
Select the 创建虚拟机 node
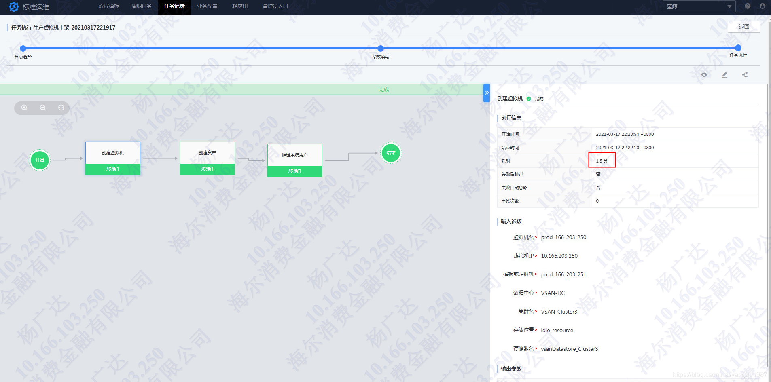pyautogui.click(x=113, y=158)
